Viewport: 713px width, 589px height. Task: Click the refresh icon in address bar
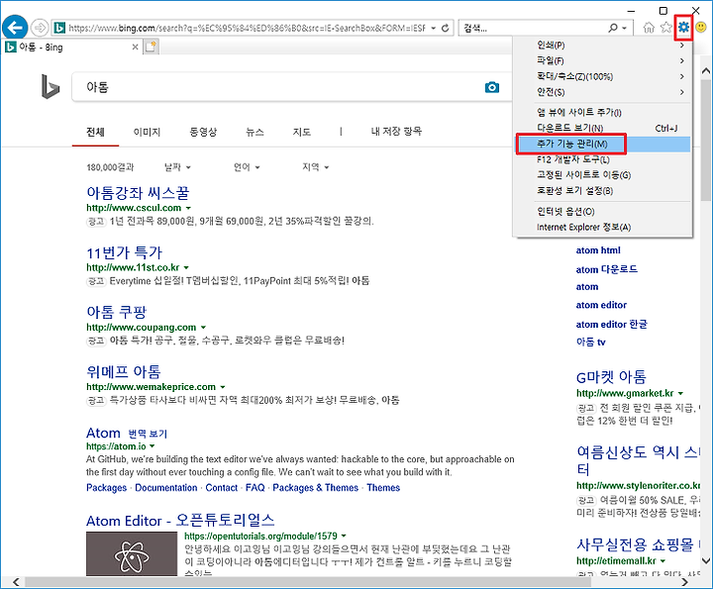(446, 28)
